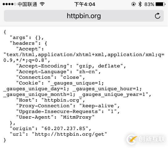The height and width of the screenshot is (148, 168).
Task: Click the "Upgrade-Insecure-Requests" key
Action: pos(58,112)
